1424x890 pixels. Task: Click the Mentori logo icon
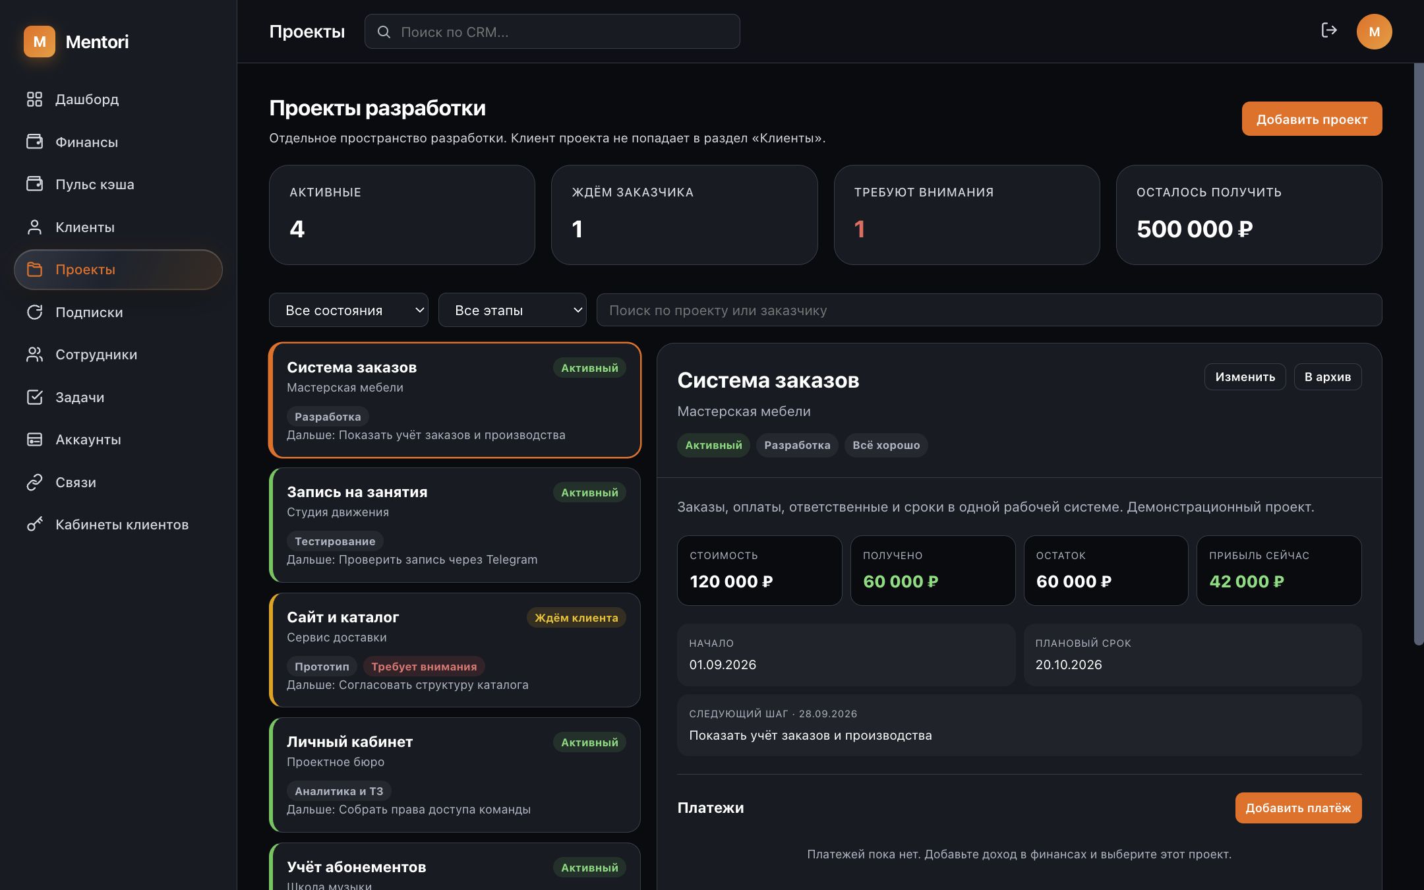[40, 42]
